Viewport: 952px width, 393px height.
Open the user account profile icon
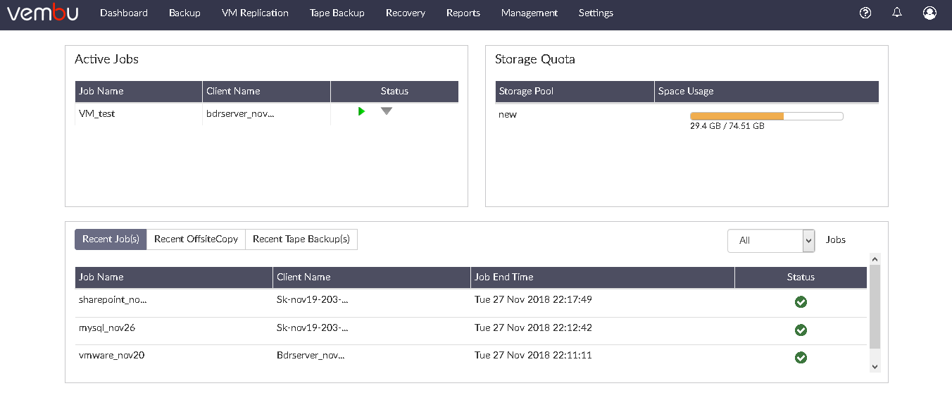(929, 13)
